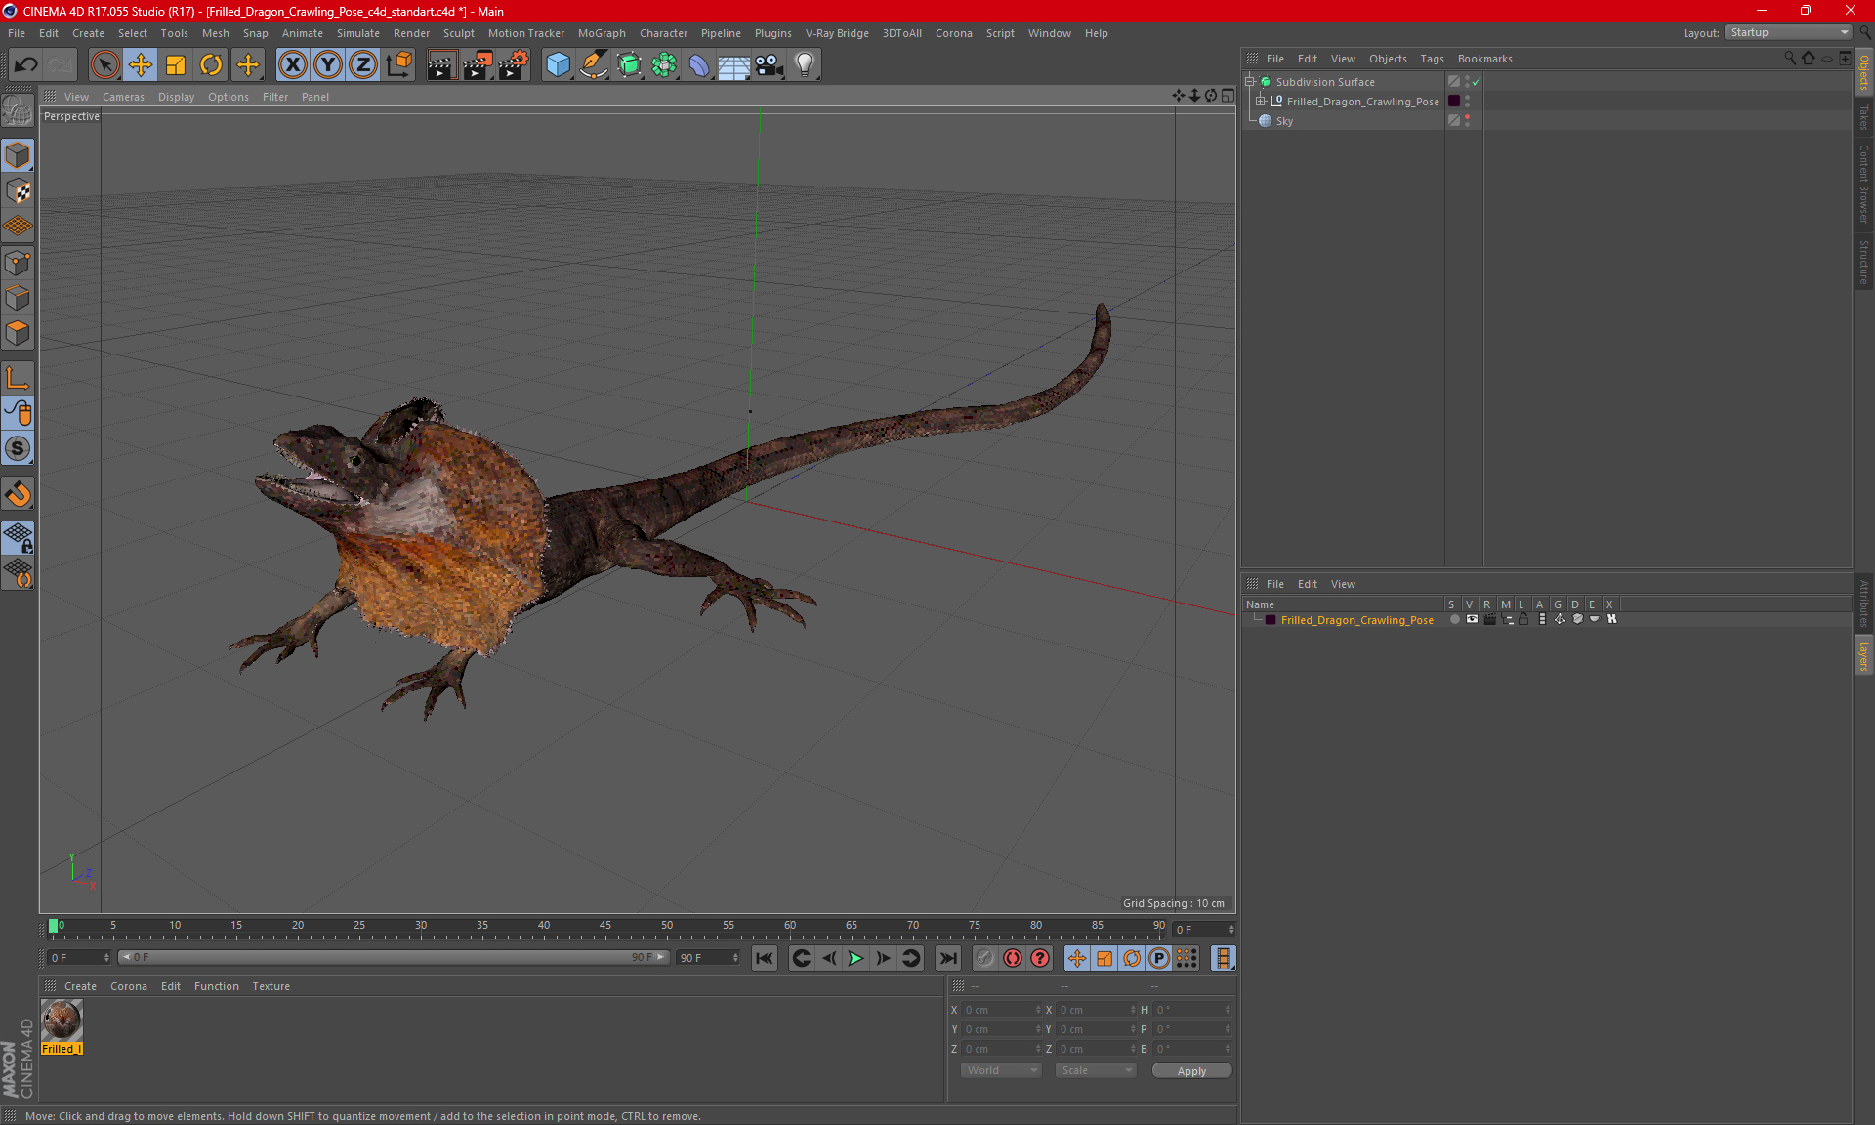Toggle Y axis lock
Viewport: 1875px width, 1125px height.
[328, 65]
